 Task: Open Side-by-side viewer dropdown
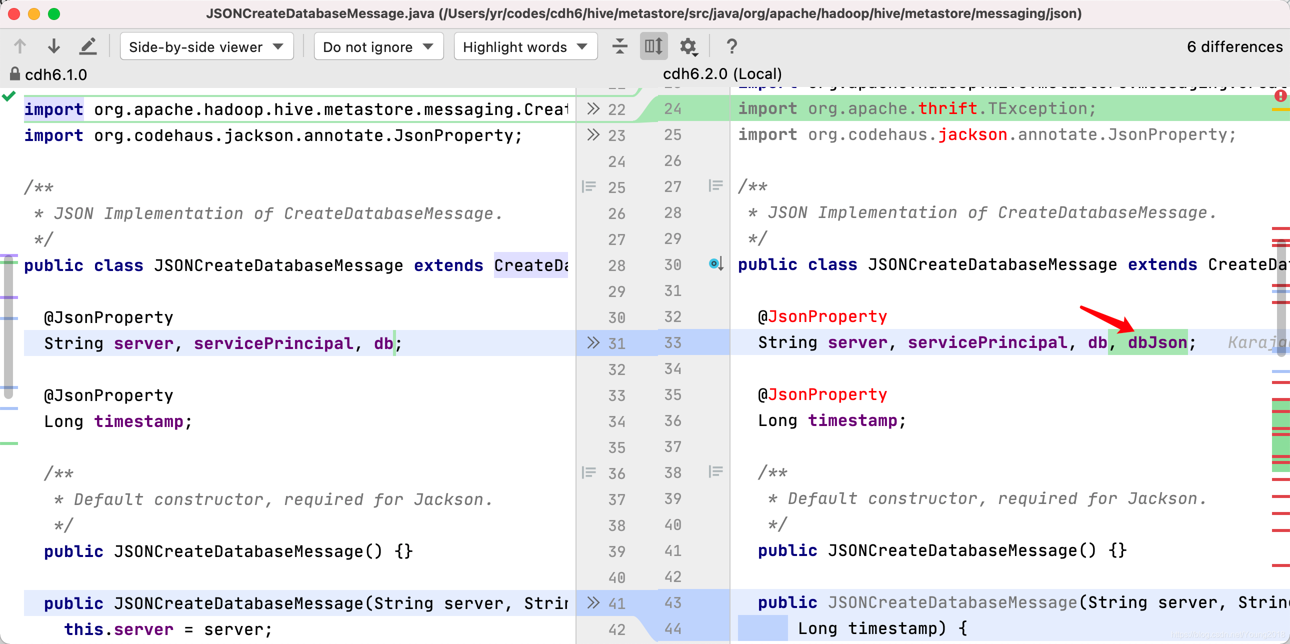(x=206, y=46)
